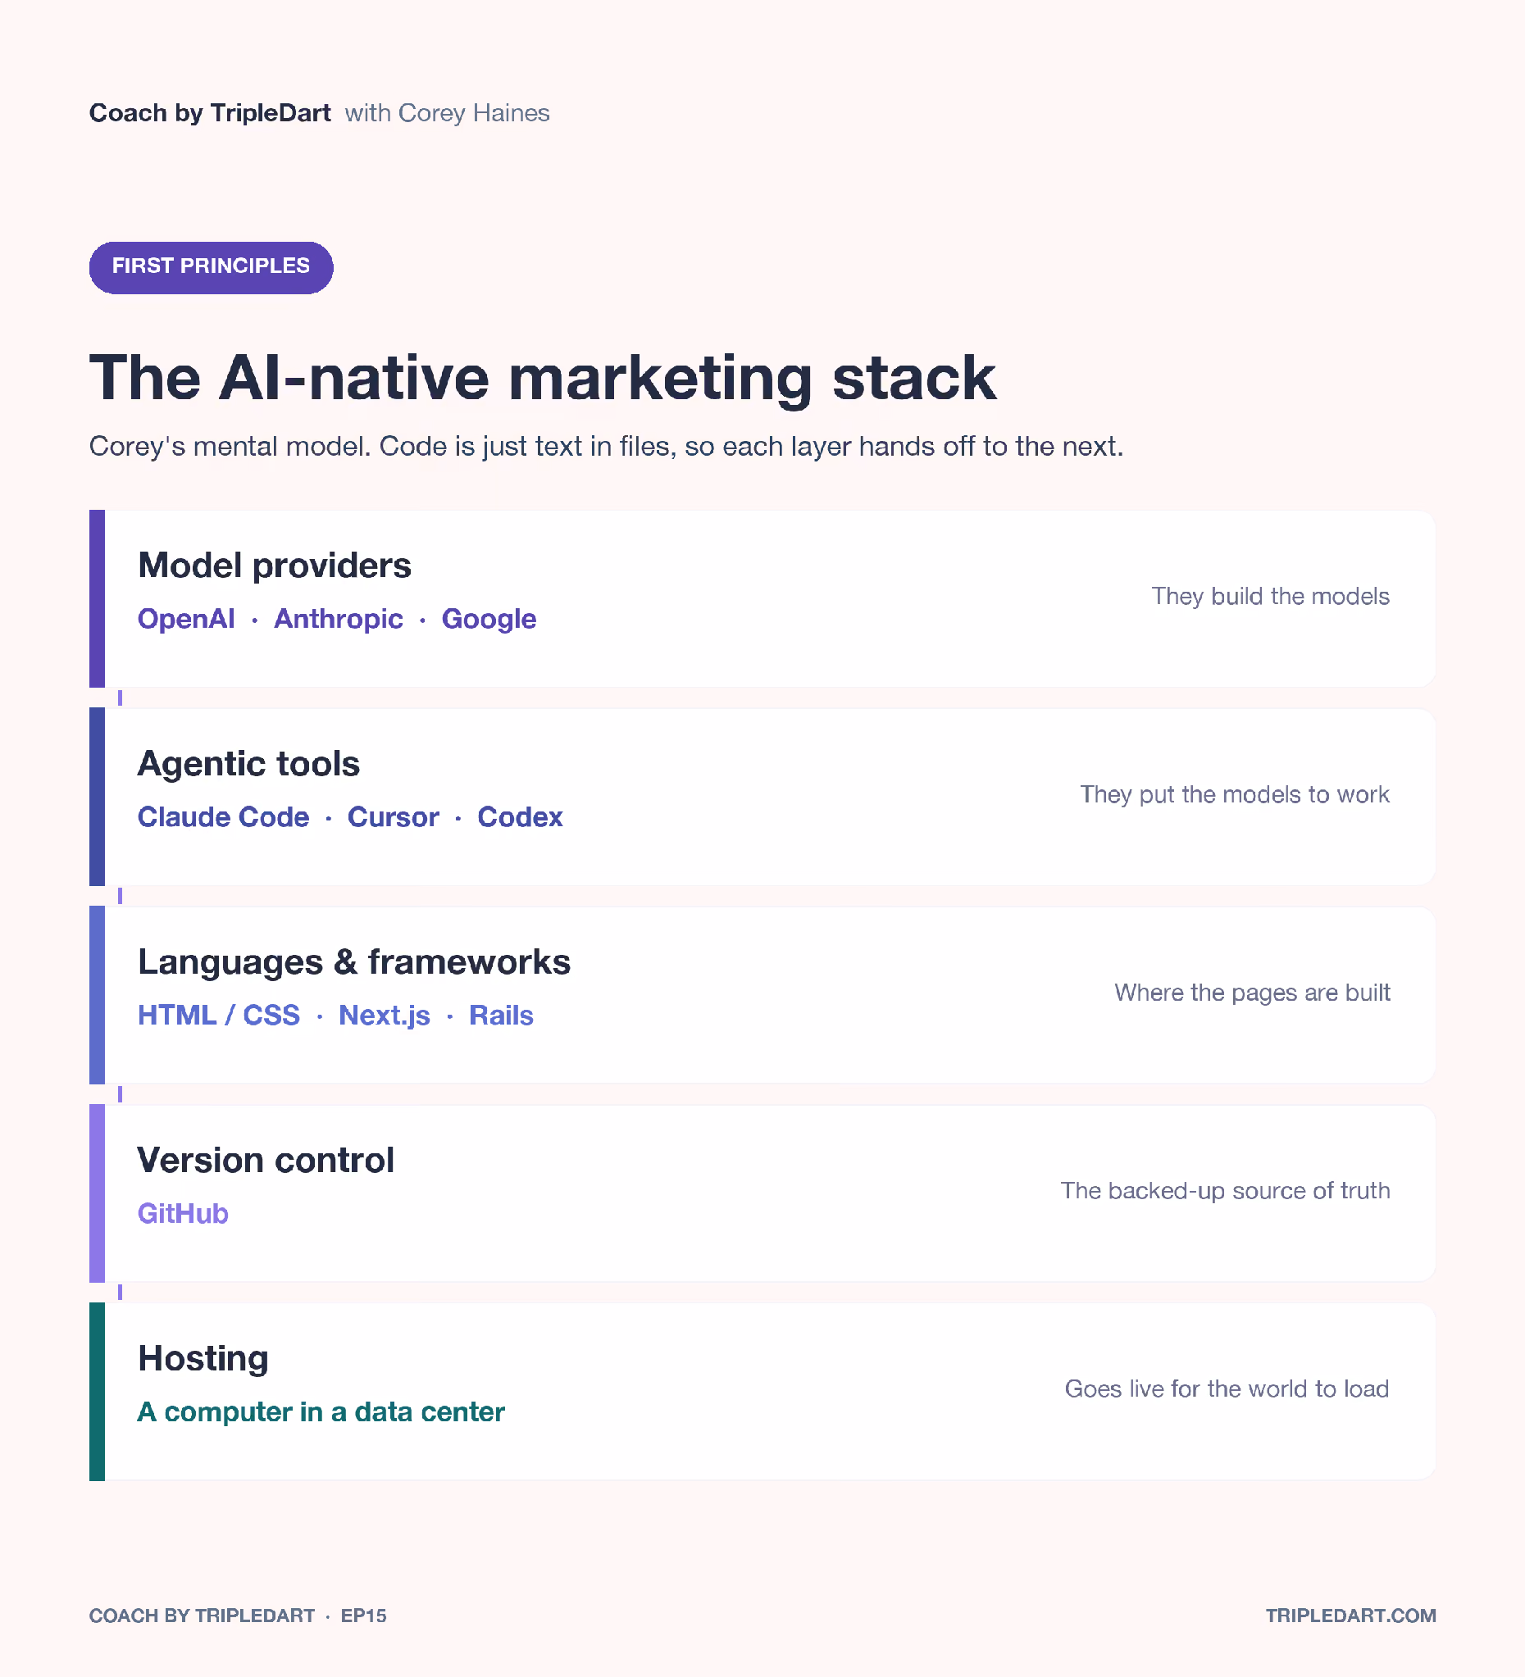
Task: Click the Agentic tools card heading
Action: click(248, 763)
